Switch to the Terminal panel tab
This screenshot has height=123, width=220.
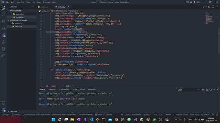pos(52,90)
